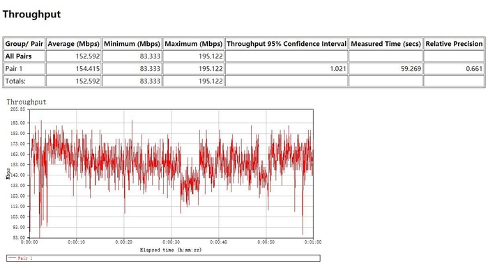
Task: Click the large Throughput page heading
Action: pos(31,15)
